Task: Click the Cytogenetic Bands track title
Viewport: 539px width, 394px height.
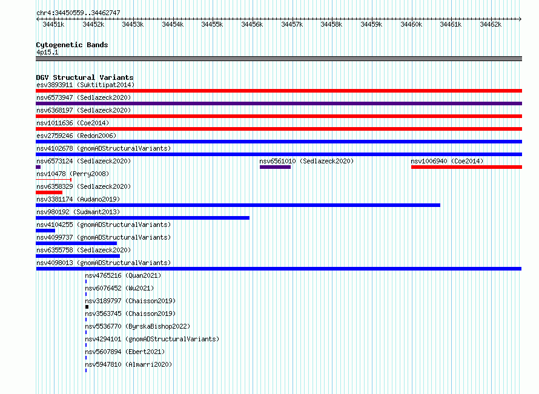Action: pos(72,45)
